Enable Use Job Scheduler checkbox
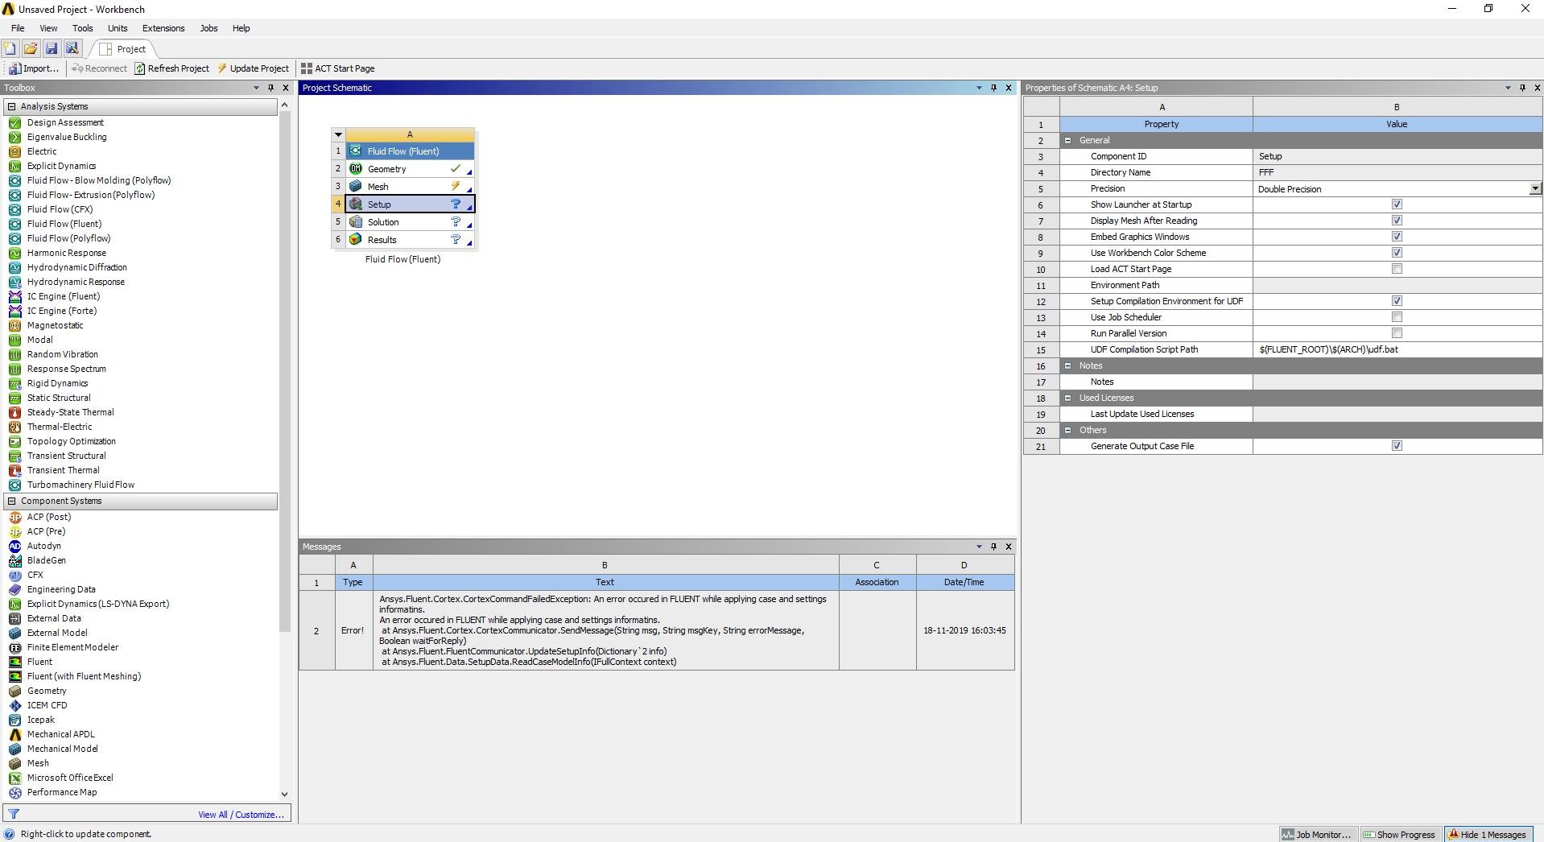This screenshot has height=842, width=1544. (x=1397, y=317)
